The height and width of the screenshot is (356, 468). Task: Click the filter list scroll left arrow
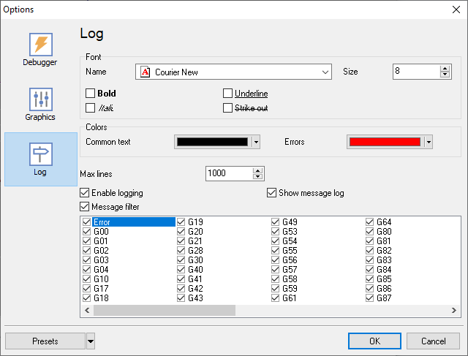[x=87, y=311]
